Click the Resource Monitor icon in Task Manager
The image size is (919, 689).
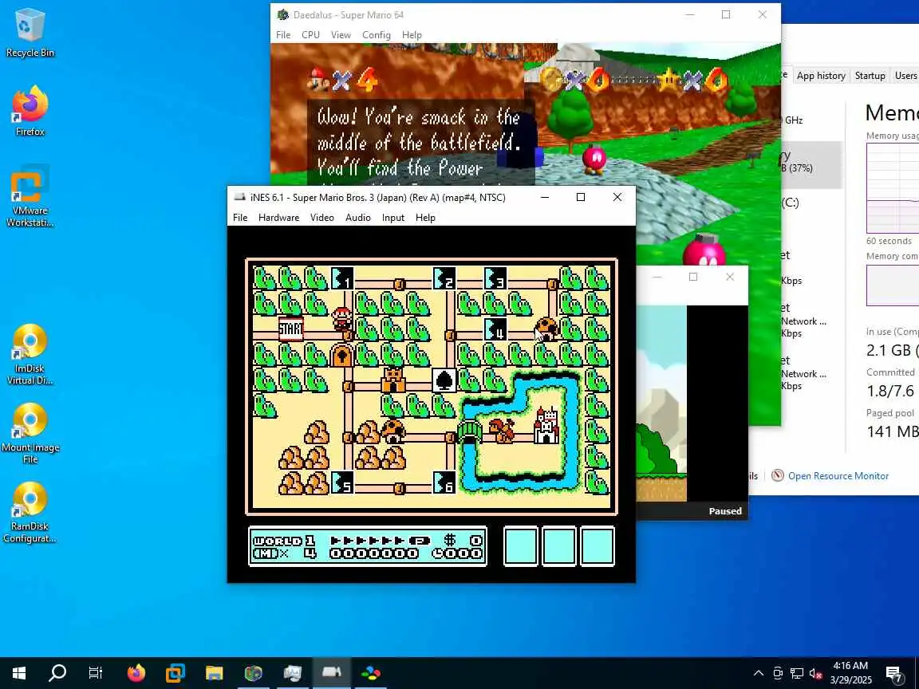[x=777, y=475]
